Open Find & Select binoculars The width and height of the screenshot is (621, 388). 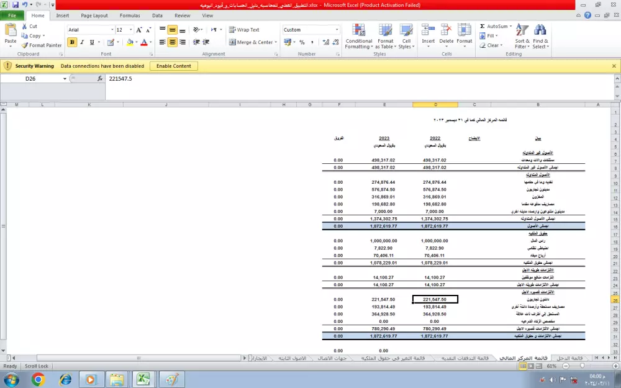coord(541,36)
